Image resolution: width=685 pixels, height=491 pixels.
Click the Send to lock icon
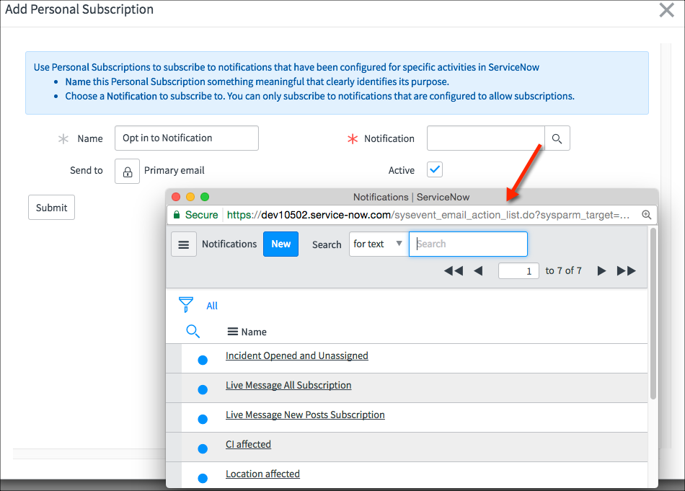(127, 172)
